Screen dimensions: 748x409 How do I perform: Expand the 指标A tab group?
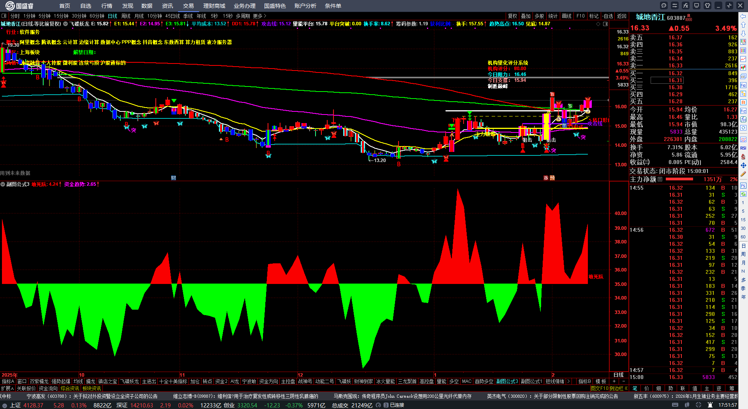point(8,381)
